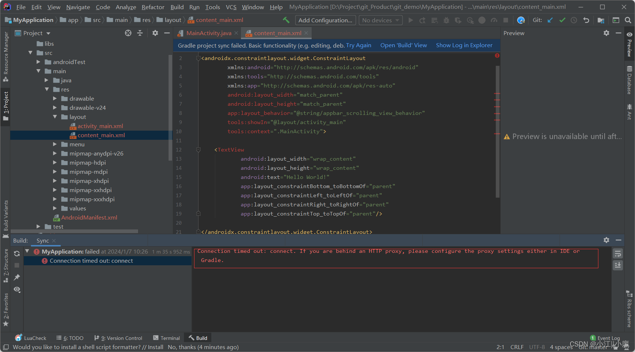The width and height of the screenshot is (635, 352).
Task: Toggle Build Variants side panel
Action: (x=5, y=219)
